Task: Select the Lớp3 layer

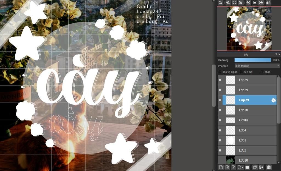Action: pyautogui.click(x=247, y=150)
